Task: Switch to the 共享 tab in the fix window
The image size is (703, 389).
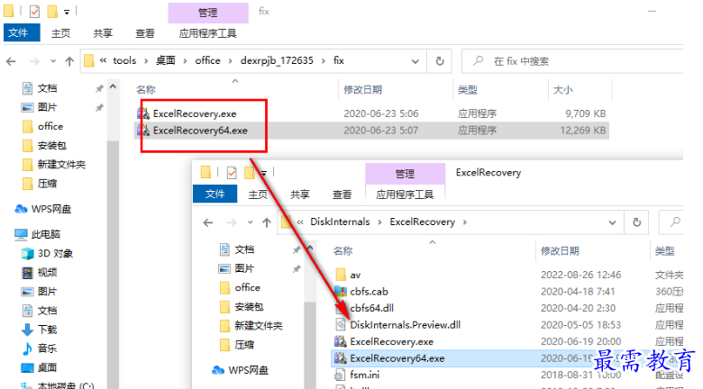Action: tap(103, 33)
